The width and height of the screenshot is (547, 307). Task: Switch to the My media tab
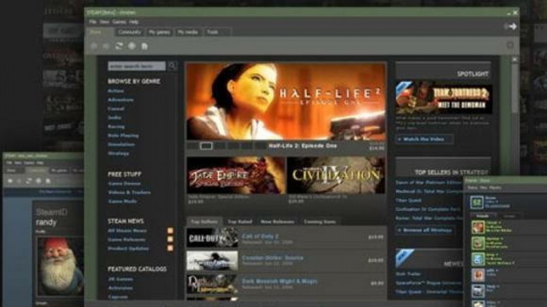coord(188,32)
